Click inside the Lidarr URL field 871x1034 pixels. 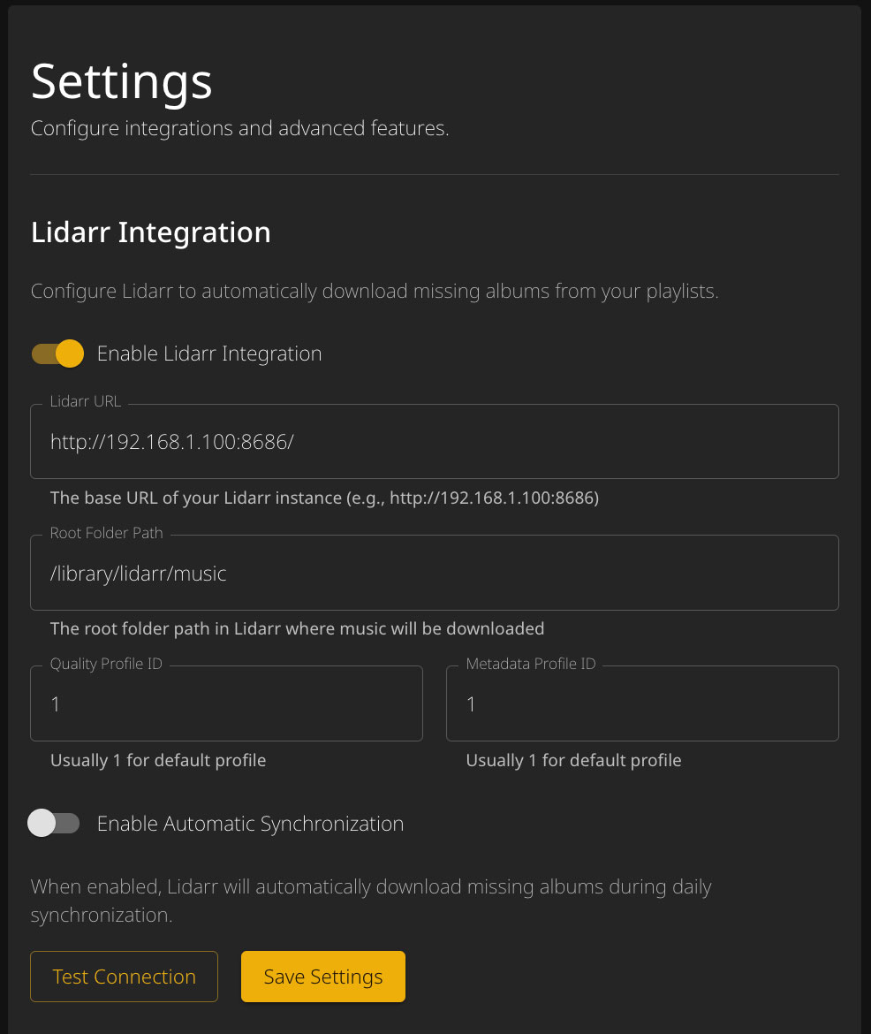click(435, 441)
